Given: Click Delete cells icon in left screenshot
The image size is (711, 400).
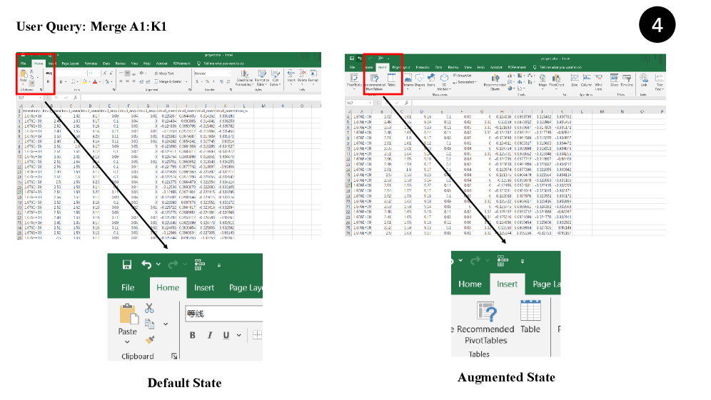Looking at the screenshot, I should coord(302,76).
